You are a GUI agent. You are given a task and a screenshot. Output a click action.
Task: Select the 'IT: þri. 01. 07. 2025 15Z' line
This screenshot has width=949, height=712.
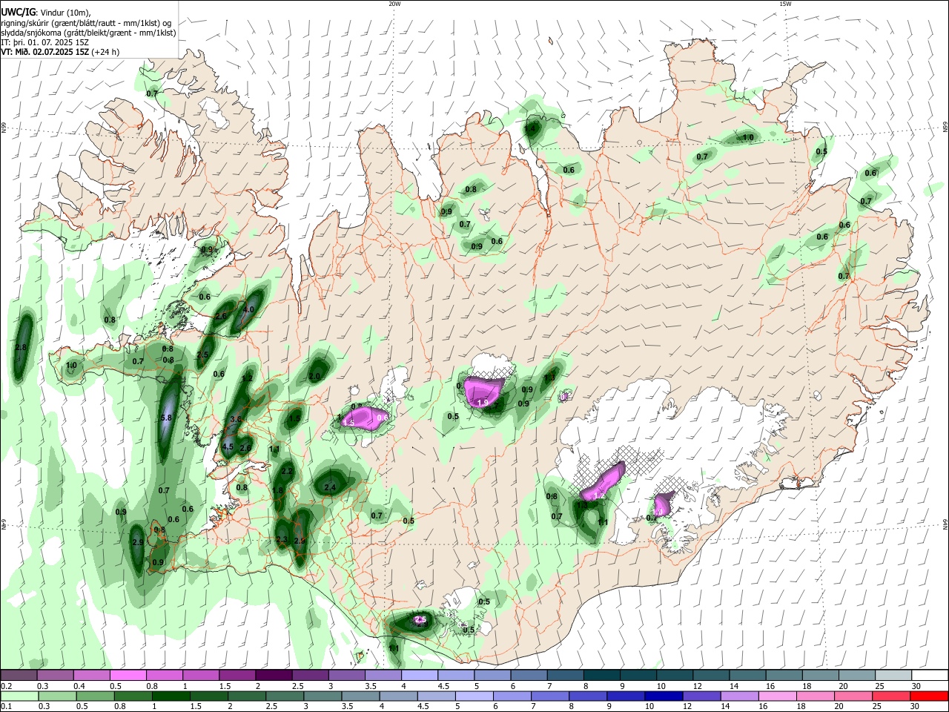tap(45, 42)
